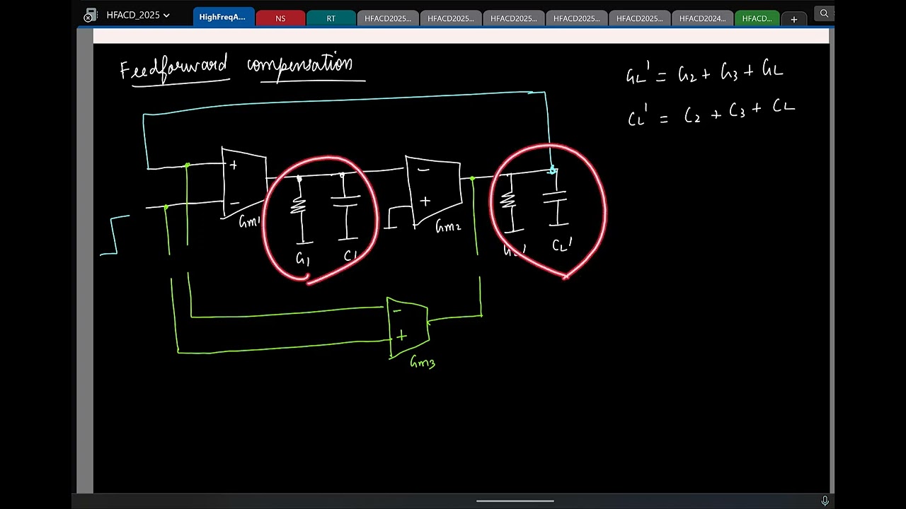Open the notebook list icon
The height and width of the screenshot is (509, 906).
90,15
